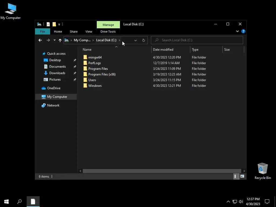The width and height of the screenshot is (276, 207).
Task: Select the Program Files folder
Action: [x=96, y=69]
